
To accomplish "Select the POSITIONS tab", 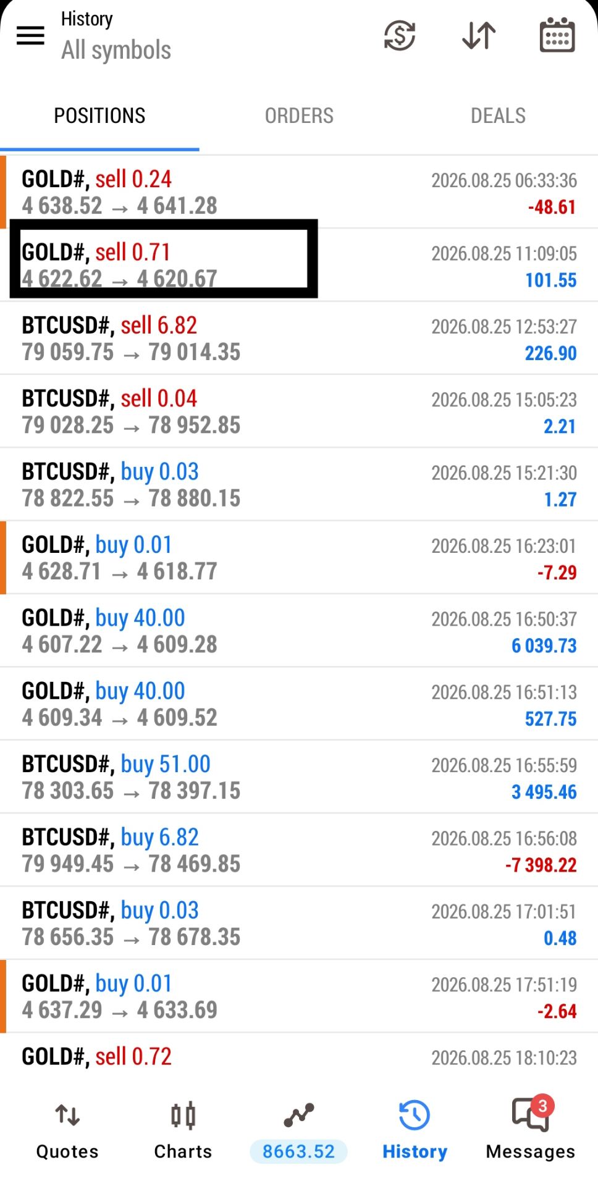I will tap(99, 116).
